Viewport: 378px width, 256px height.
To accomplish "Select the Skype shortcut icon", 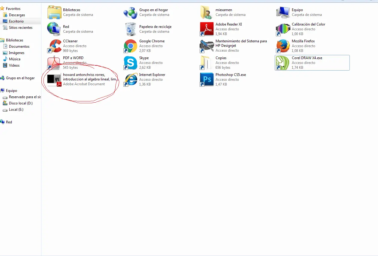I will click(131, 63).
